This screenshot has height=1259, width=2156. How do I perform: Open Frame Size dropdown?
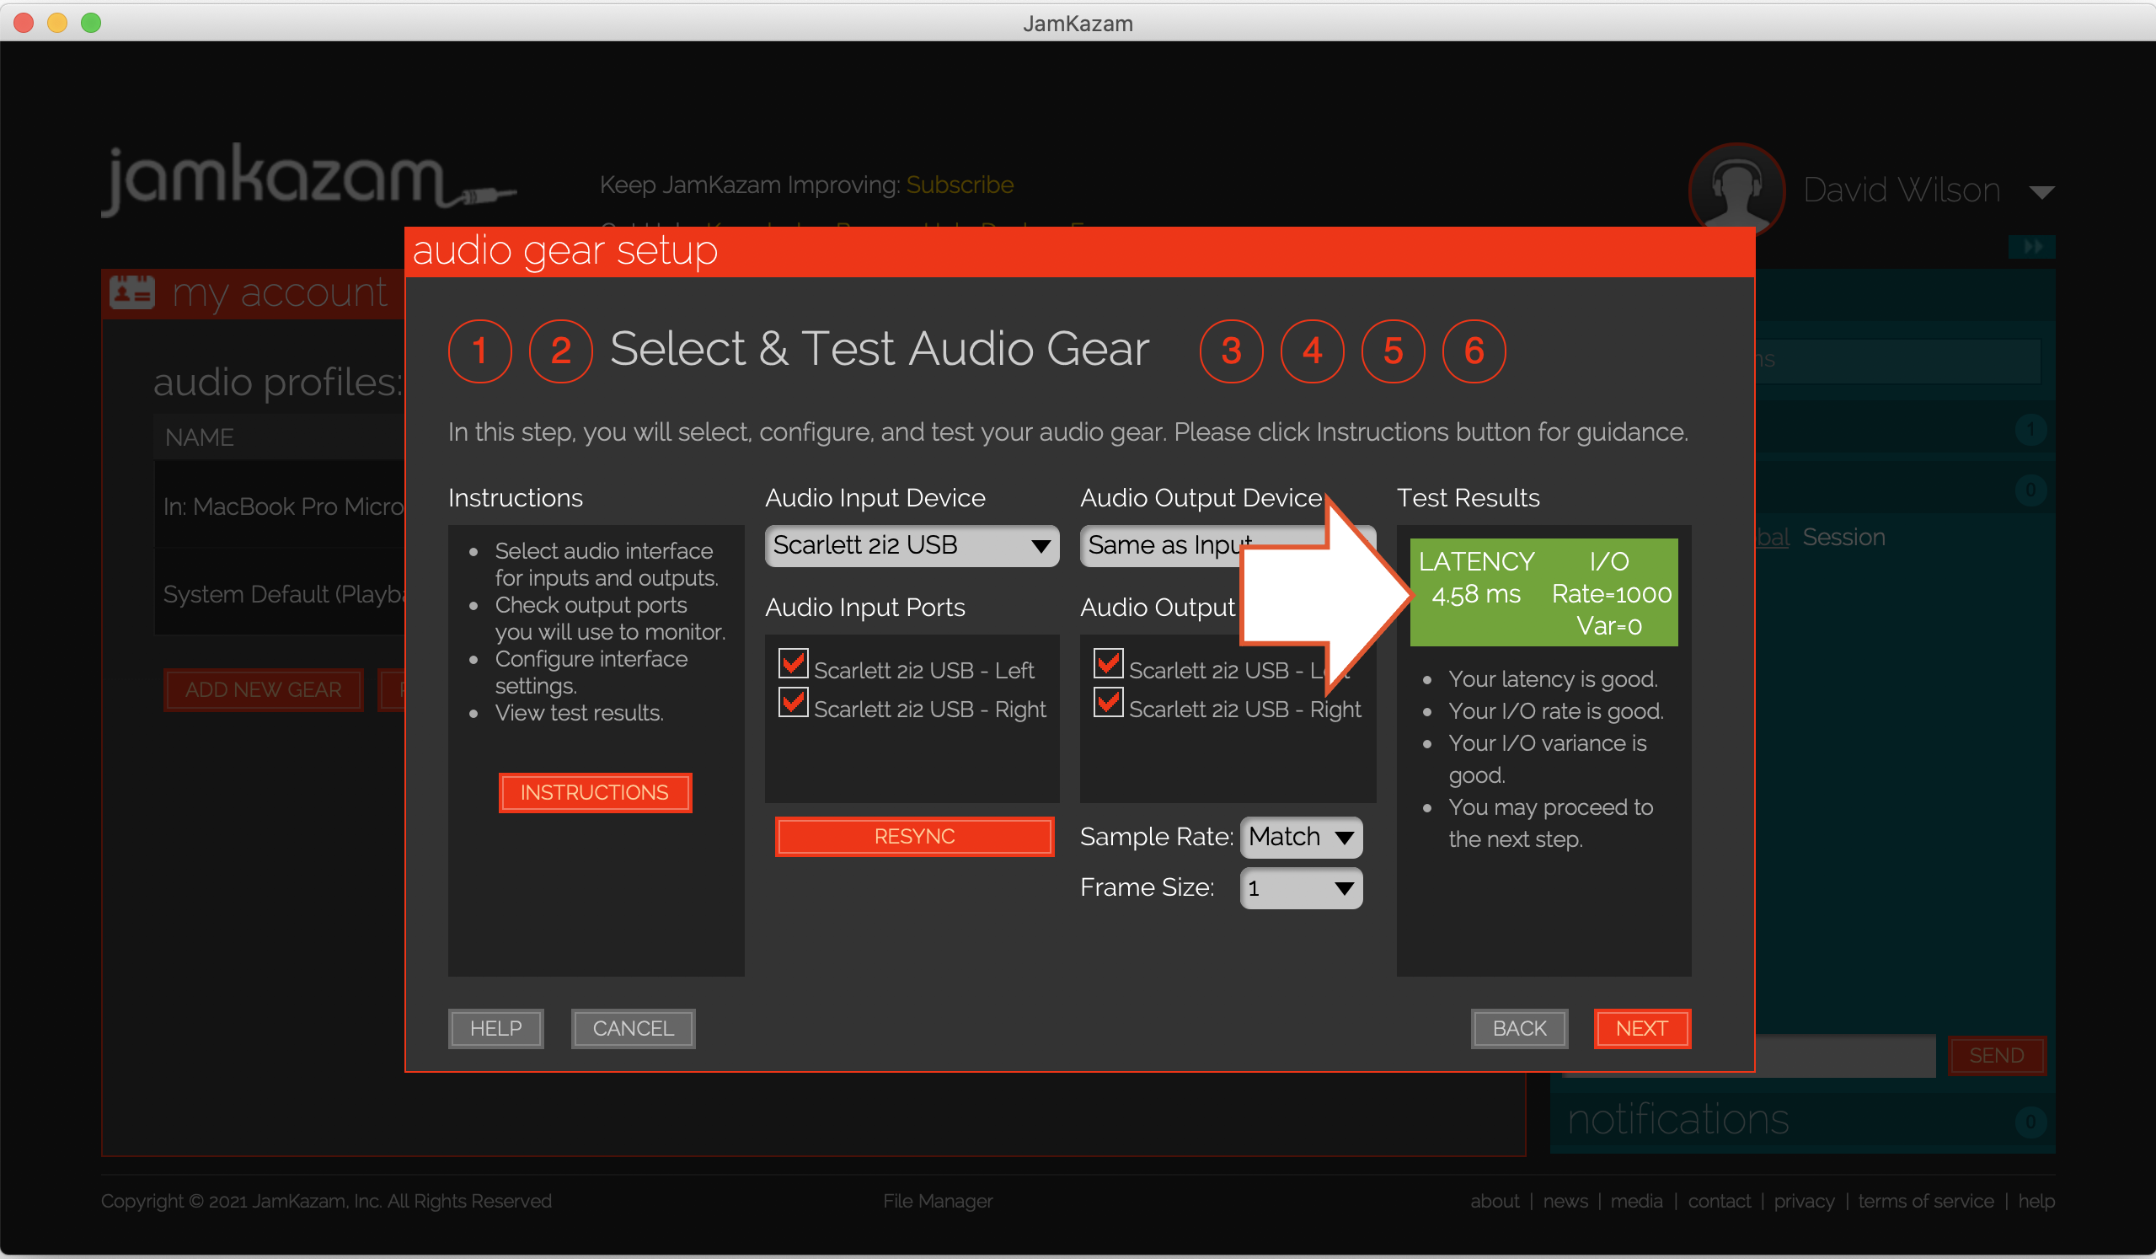coord(1301,888)
